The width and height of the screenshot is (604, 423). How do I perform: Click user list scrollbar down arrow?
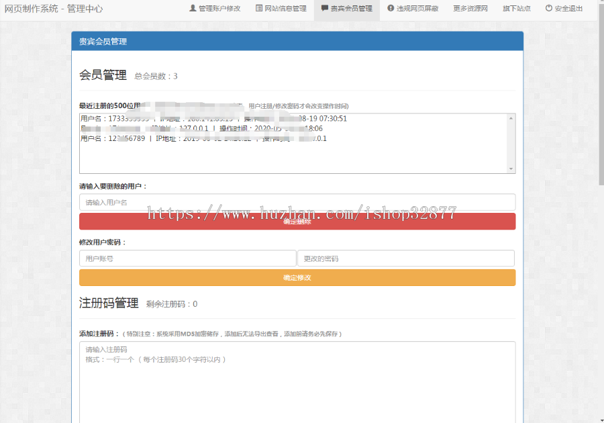click(511, 169)
